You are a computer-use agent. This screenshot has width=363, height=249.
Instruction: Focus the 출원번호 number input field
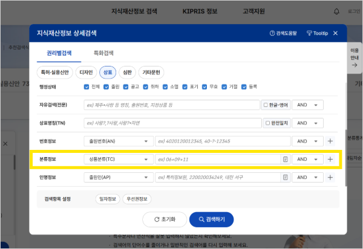coord(223,141)
